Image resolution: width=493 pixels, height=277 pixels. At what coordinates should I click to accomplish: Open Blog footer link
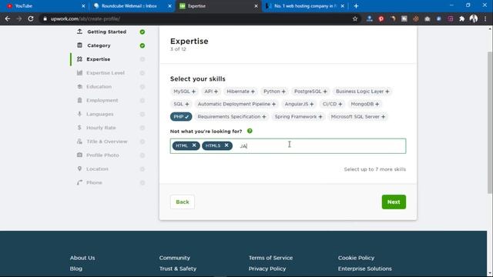coord(75,269)
